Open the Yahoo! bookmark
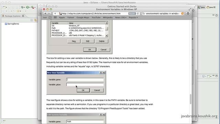 point(70,18)
